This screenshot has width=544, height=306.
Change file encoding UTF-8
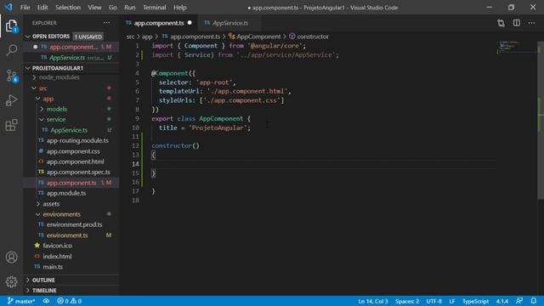point(433,301)
